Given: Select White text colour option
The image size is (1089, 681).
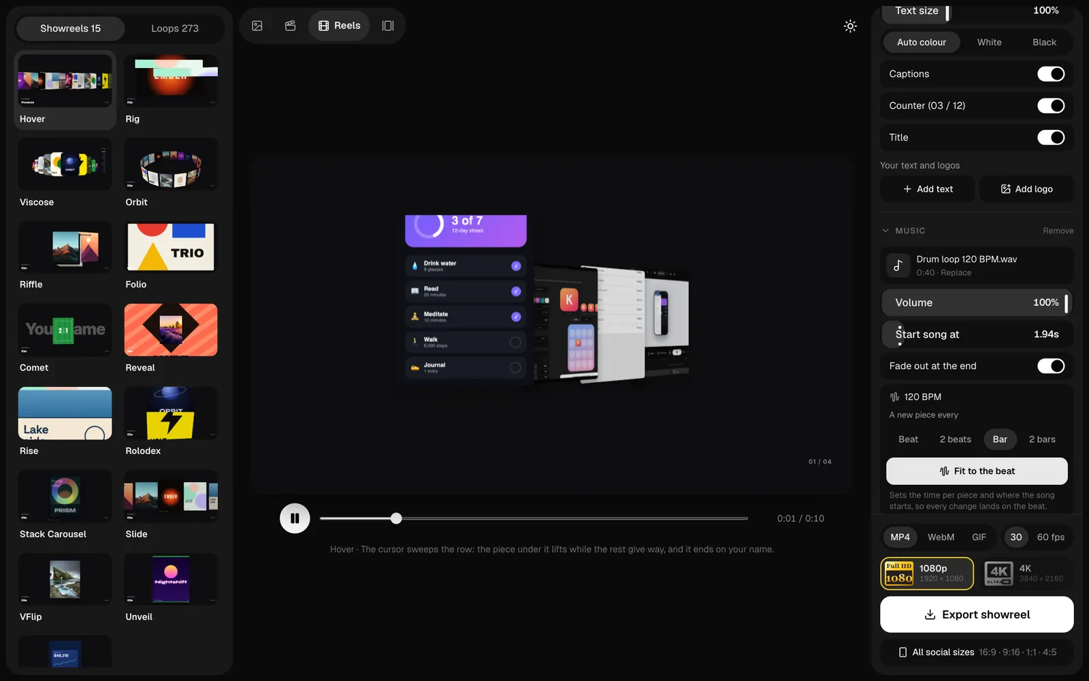Looking at the screenshot, I should [989, 42].
